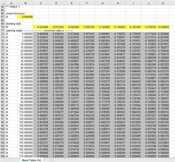Image resolution: width=175 pixels, height=162 pixels.
Task: Click correction value 0.109993
Action: pos(41,99)
